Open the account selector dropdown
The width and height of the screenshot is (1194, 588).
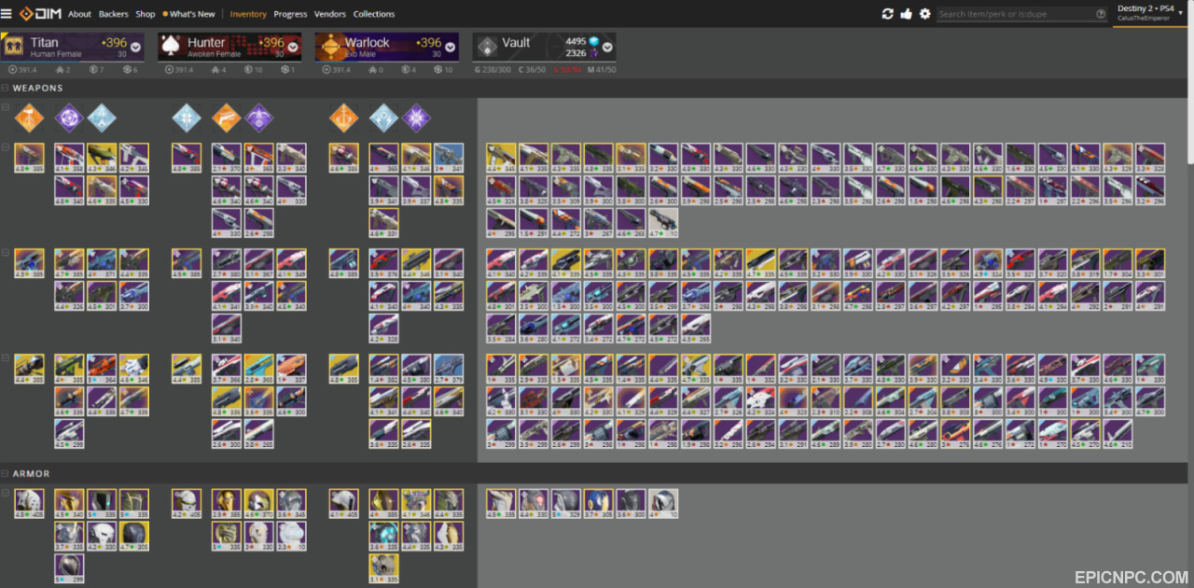click(1152, 13)
